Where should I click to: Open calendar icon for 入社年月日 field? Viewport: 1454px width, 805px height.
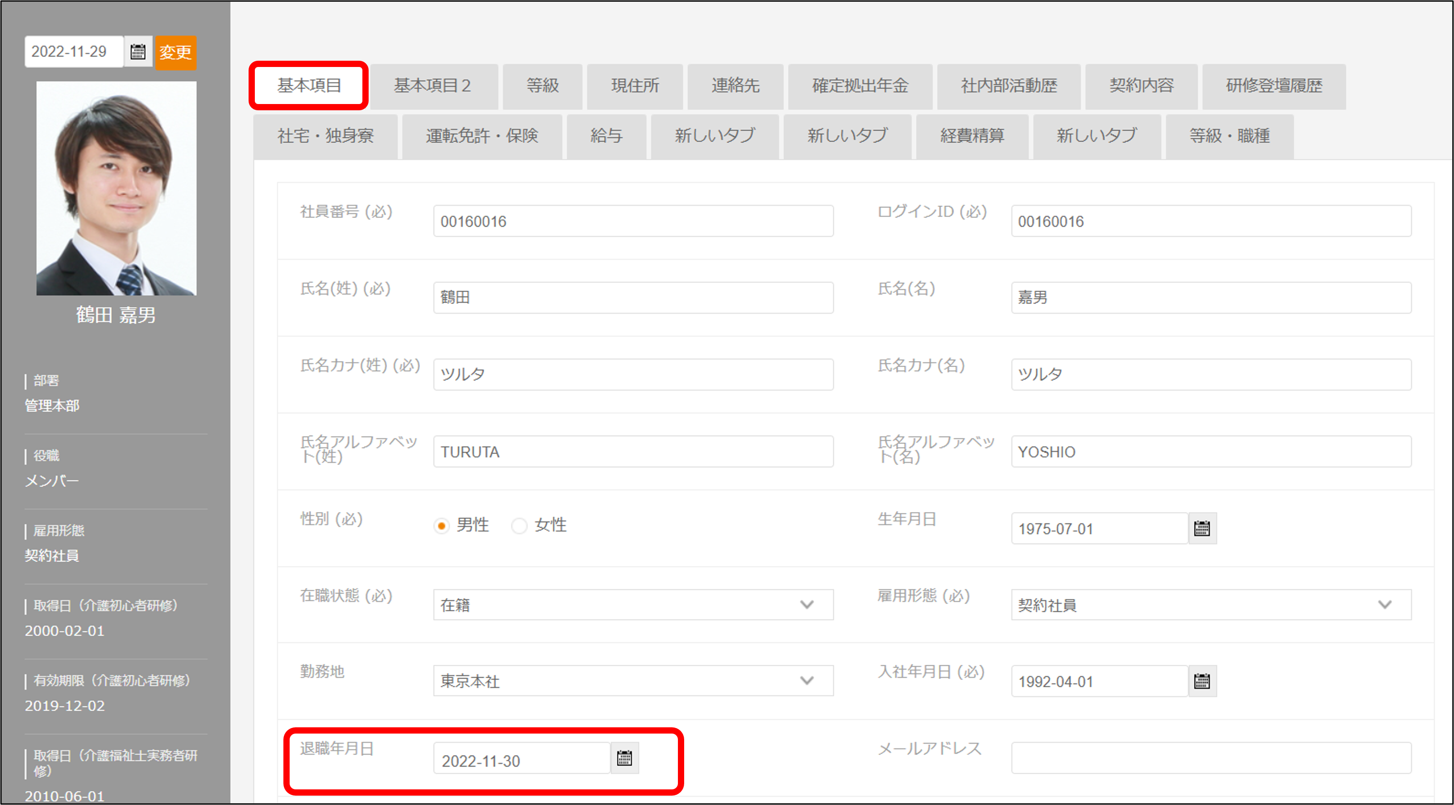1202,681
